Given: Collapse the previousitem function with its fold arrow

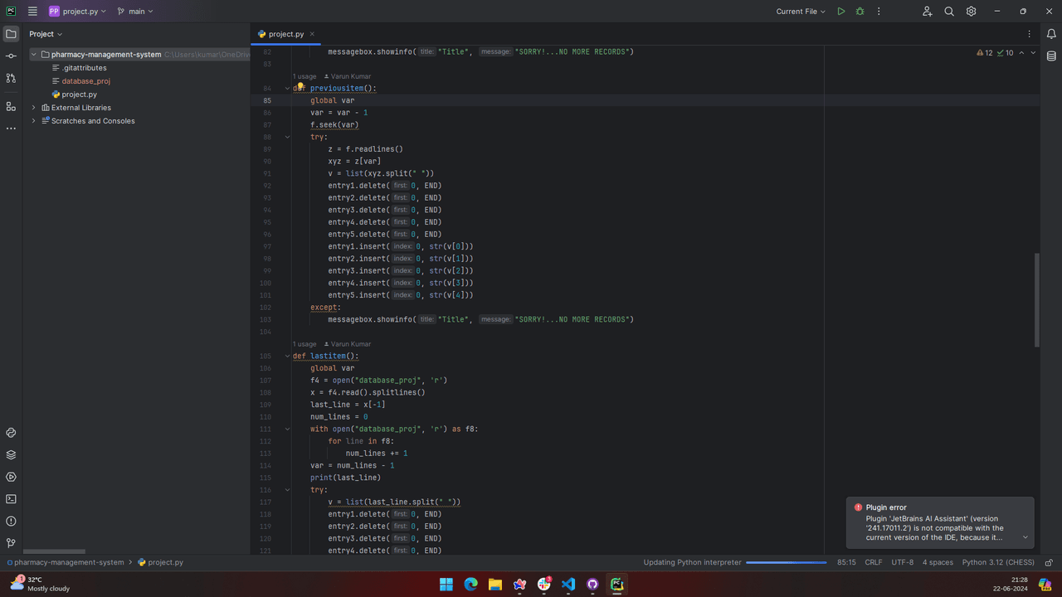Looking at the screenshot, I should tap(287, 88).
